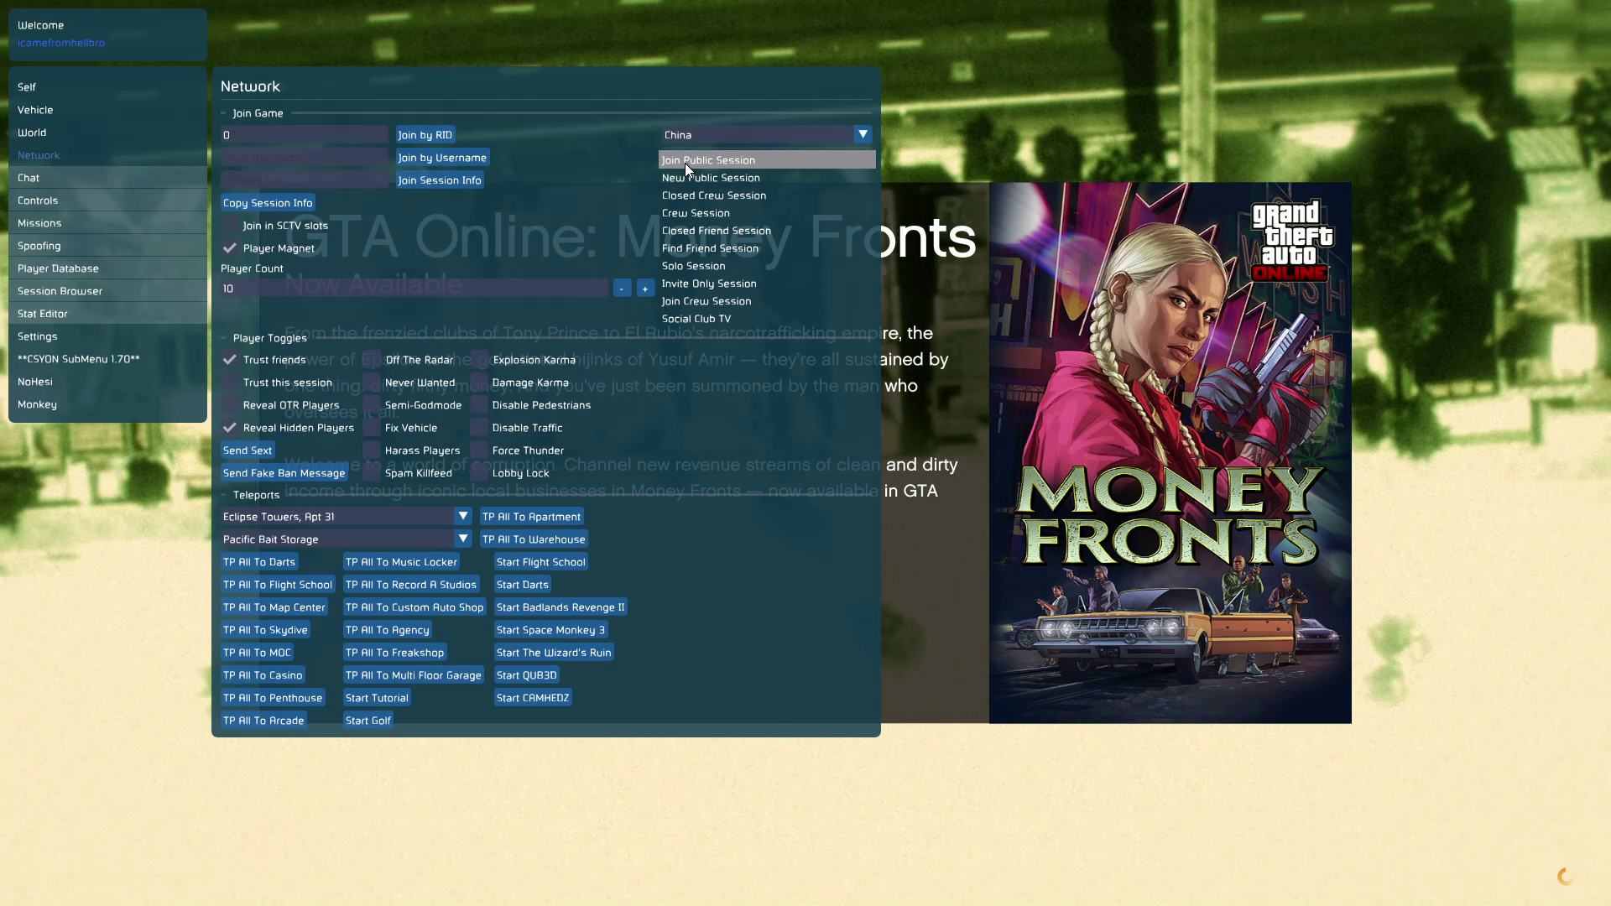Enable Join in SCTV slots checkbox
The image size is (1611, 906).
230,226
